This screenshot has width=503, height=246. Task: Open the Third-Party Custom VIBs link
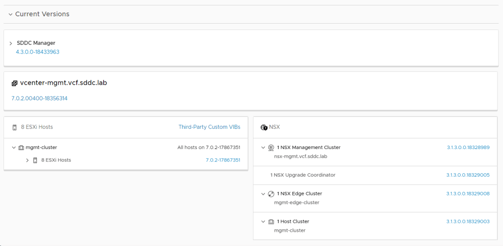209,127
